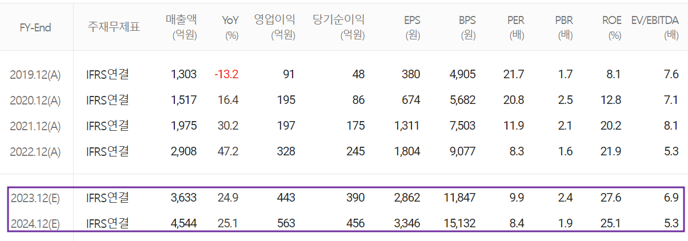
Task: Select the 390 net income value
Action: pos(355,198)
